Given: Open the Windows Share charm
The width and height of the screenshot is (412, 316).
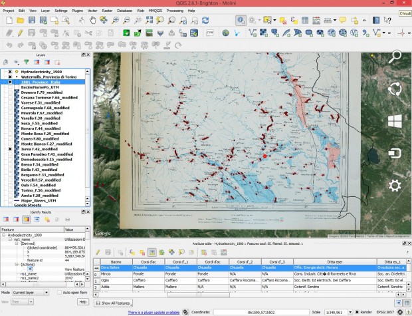Looking at the screenshot, I should [x=395, y=89].
